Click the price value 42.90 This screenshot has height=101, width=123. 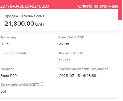click(x=64, y=44)
